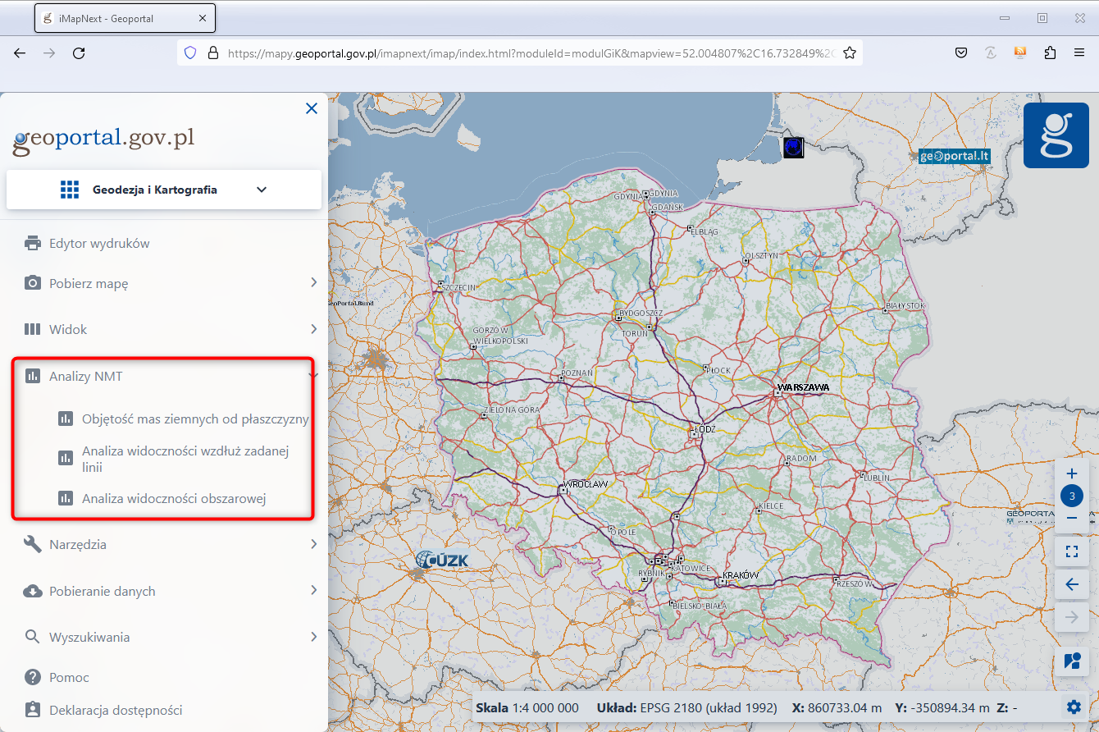
Task: Expand the Widok submenu chevron
Action: (x=313, y=329)
